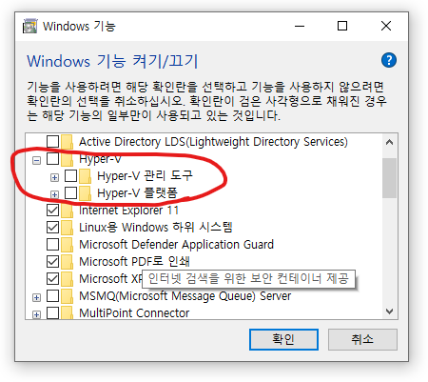Click the Windows 기능 title bar icon
This screenshot has width=428, height=382.
coord(30,26)
